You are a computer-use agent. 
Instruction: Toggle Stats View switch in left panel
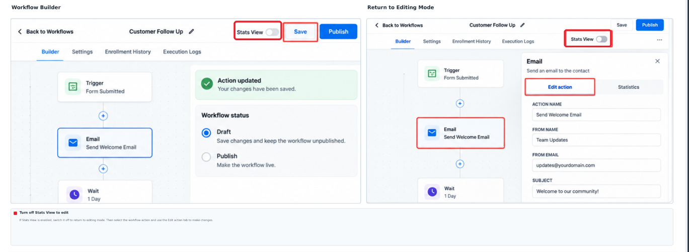tap(272, 32)
